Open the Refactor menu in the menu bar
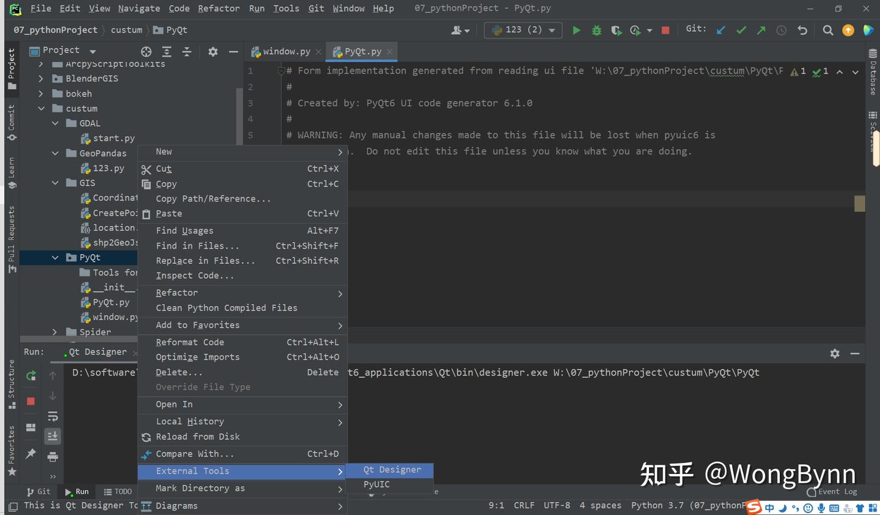This screenshot has height=515, width=880. pyautogui.click(x=218, y=8)
